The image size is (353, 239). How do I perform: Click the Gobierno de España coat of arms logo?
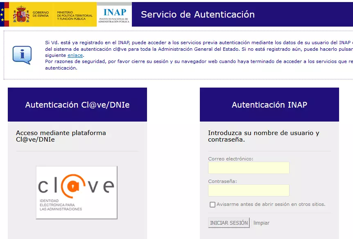(21, 14)
